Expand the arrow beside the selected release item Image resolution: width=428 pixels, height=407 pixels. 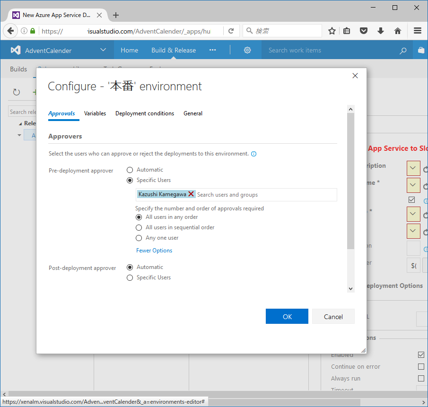coord(19,135)
